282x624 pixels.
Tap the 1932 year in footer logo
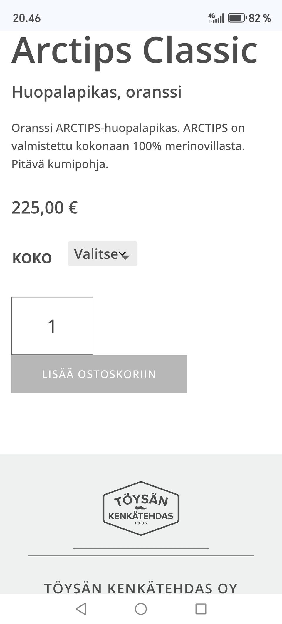point(141,523)
